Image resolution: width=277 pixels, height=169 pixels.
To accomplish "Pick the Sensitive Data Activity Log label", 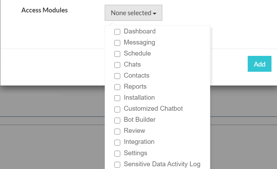I will (162, 164).
